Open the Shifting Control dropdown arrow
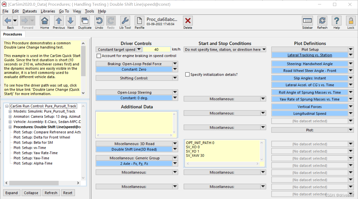Viewport: 358px width, 199px height. [x=175, y=78]
